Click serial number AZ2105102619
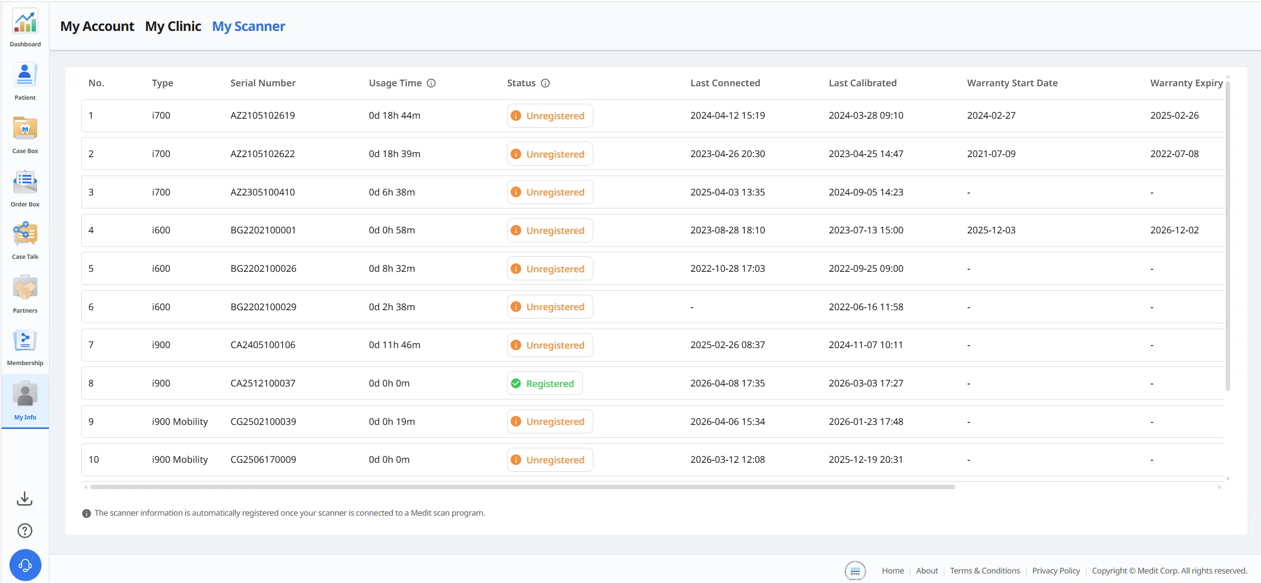 262,116
